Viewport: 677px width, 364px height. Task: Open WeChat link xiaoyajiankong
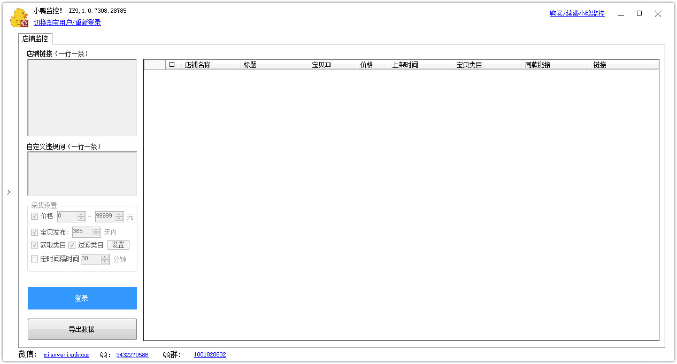pos(66,355)
